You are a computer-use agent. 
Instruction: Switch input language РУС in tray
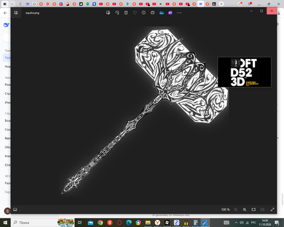(253, 222)
